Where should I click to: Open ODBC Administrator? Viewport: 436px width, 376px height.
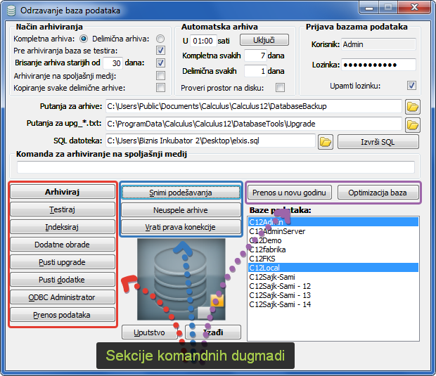pos(62,297)
